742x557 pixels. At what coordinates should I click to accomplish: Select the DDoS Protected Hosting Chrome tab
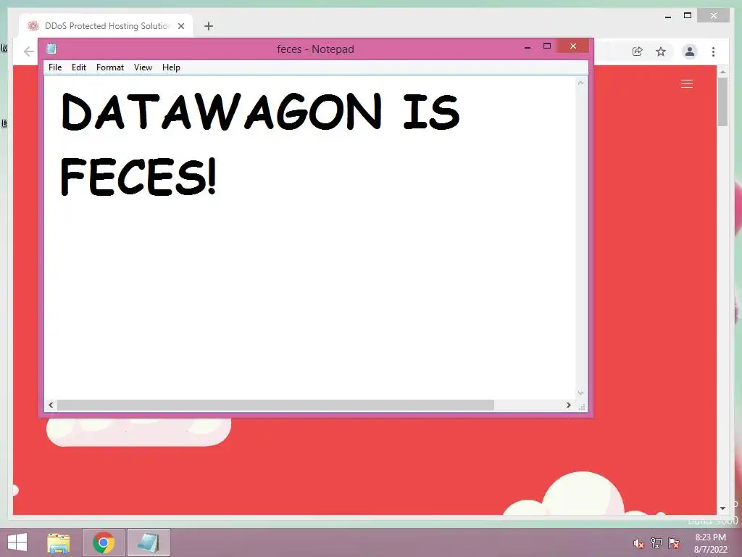[106, 26]
